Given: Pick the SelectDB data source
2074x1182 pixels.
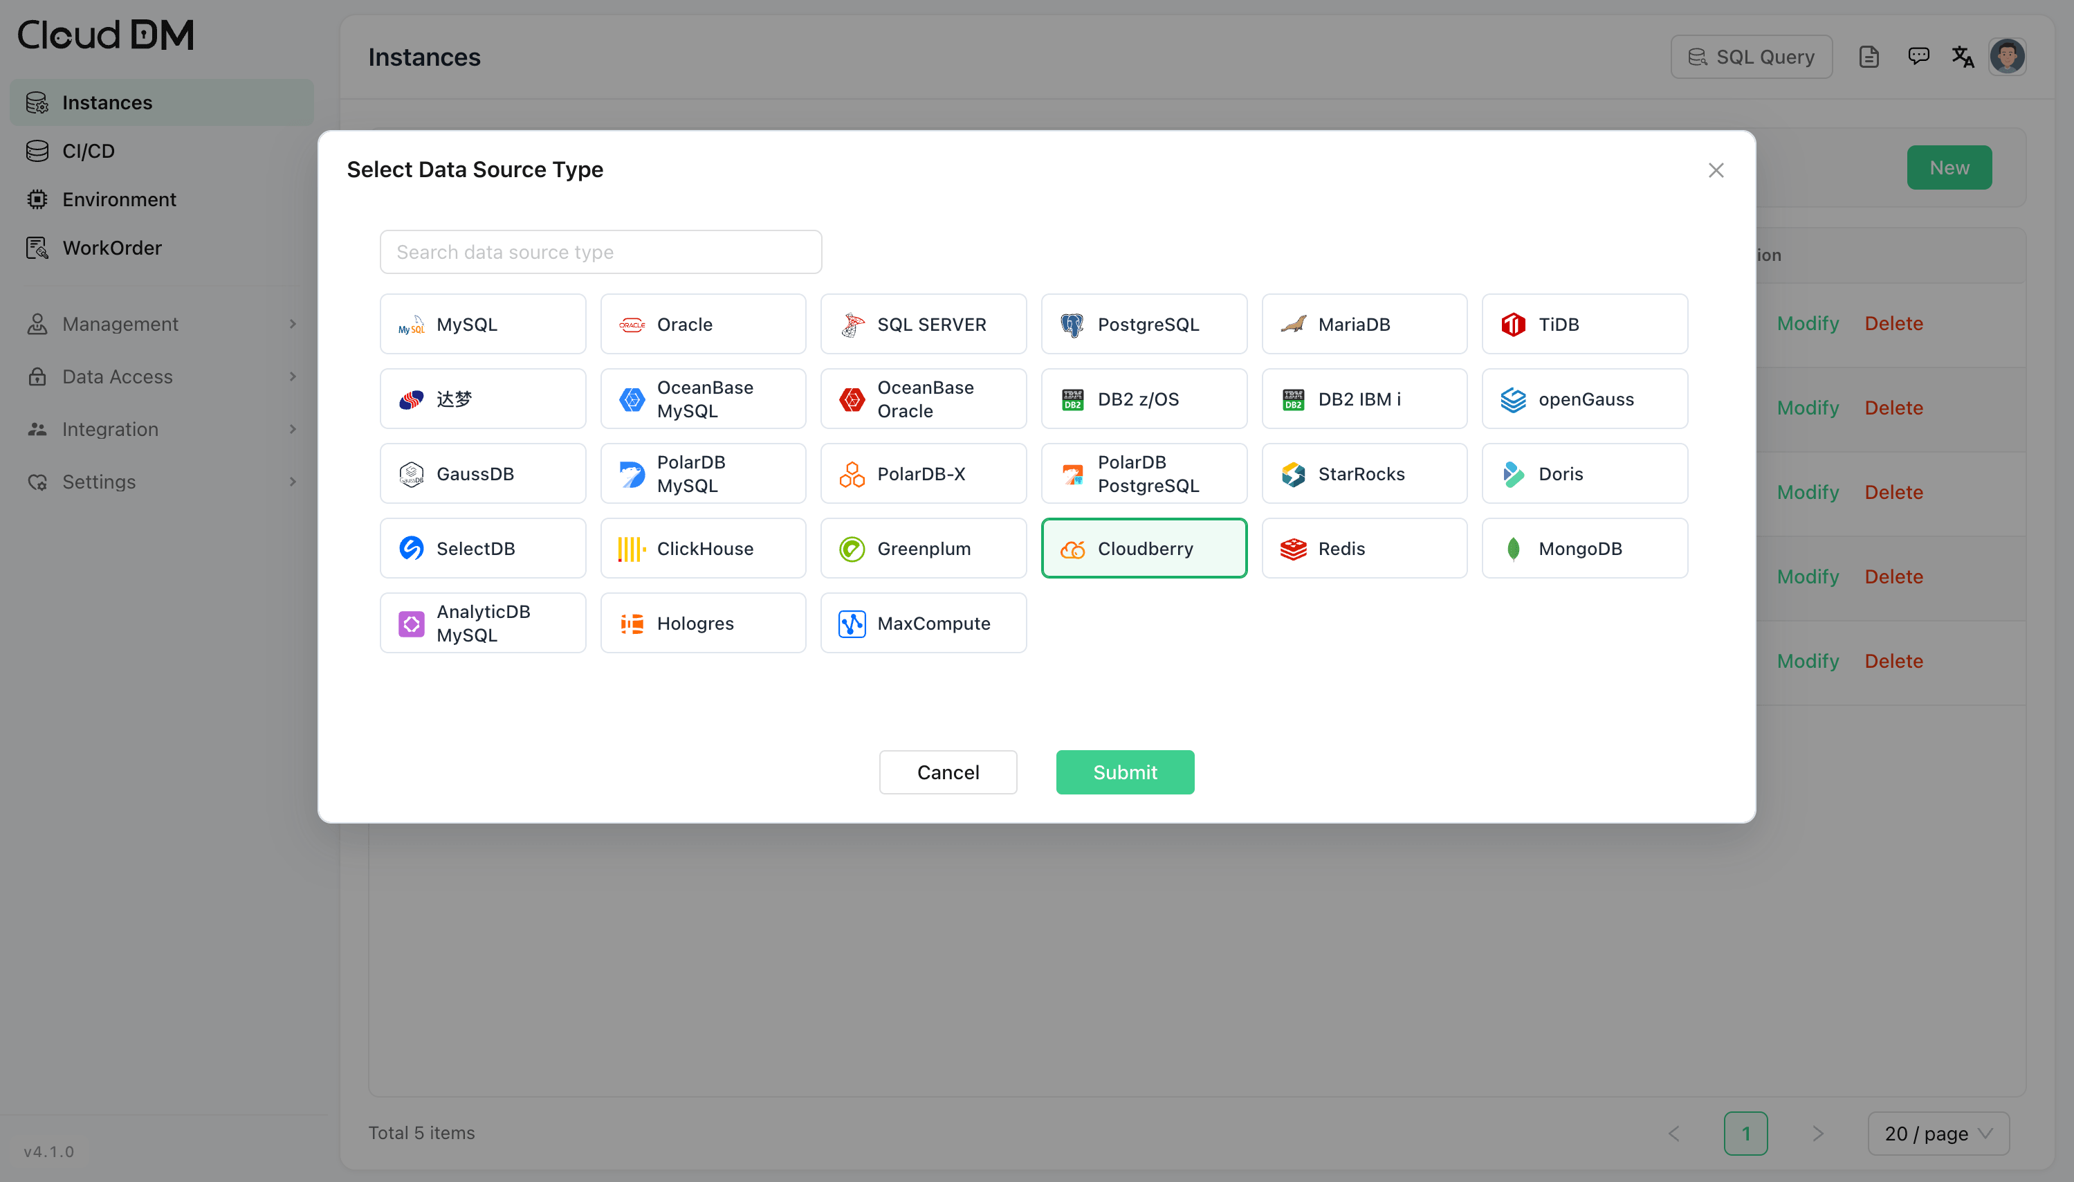Looking at the screenshot, I should [x=483, y=548].
